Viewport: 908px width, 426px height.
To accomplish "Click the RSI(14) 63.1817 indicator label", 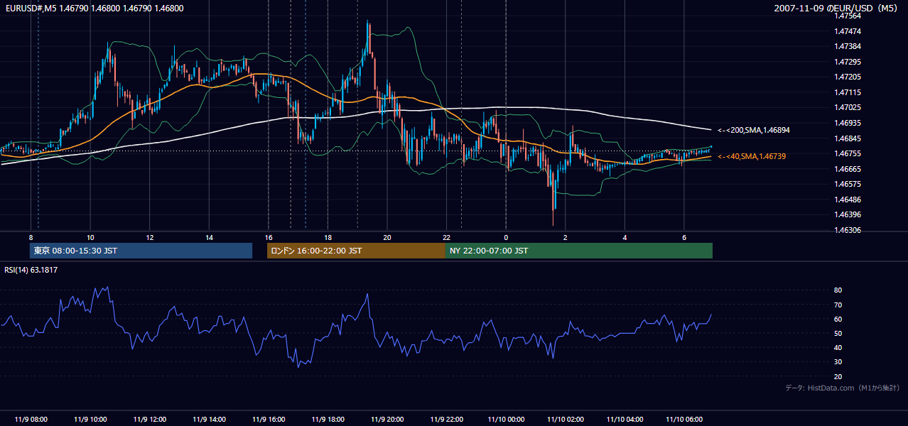I will 31,269.
